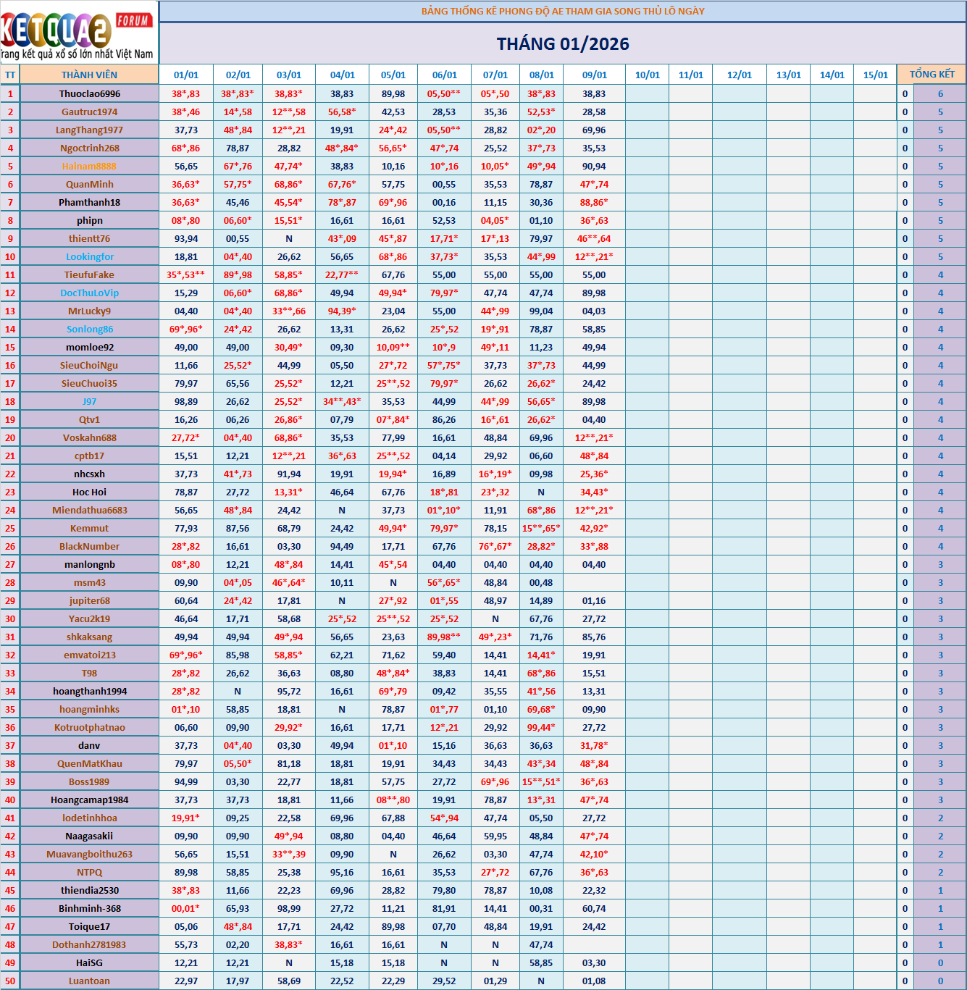Click total score 6 for Thuoclao6996
Image resolution: width=967 pixels, height=990 pixels.
940,93
